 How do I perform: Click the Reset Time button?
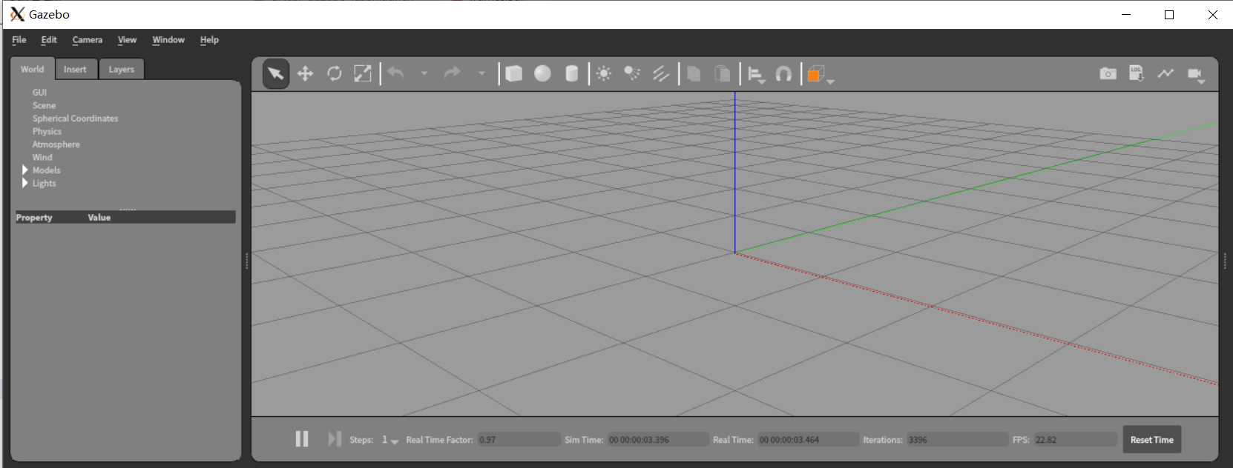[x=1151, y=440]
